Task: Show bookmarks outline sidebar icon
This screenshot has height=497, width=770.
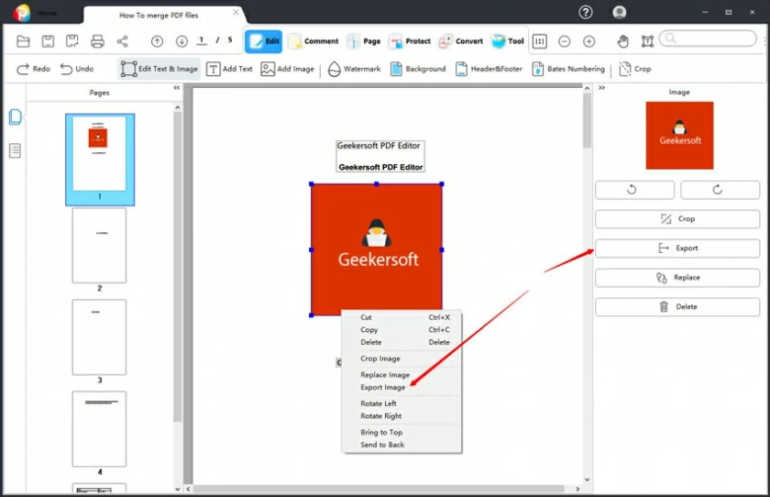Action: 16,150
